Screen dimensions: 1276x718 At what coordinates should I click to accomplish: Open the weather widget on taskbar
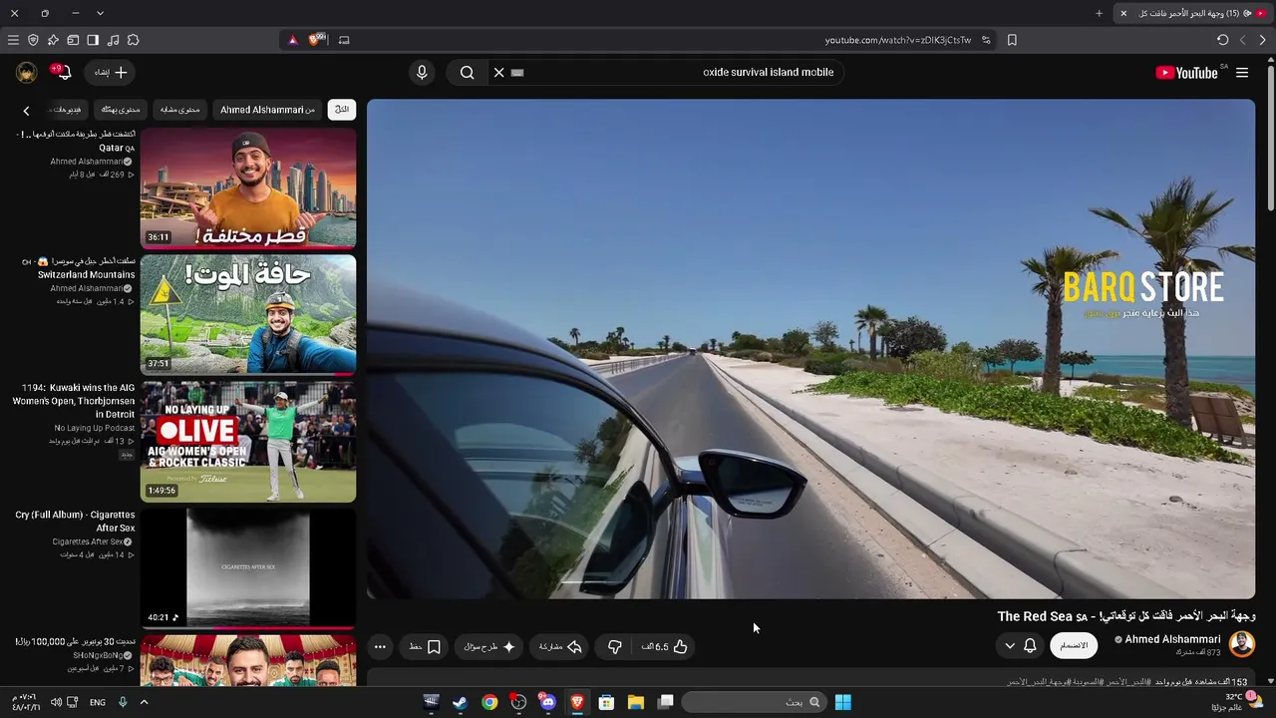pos(1236,702)
